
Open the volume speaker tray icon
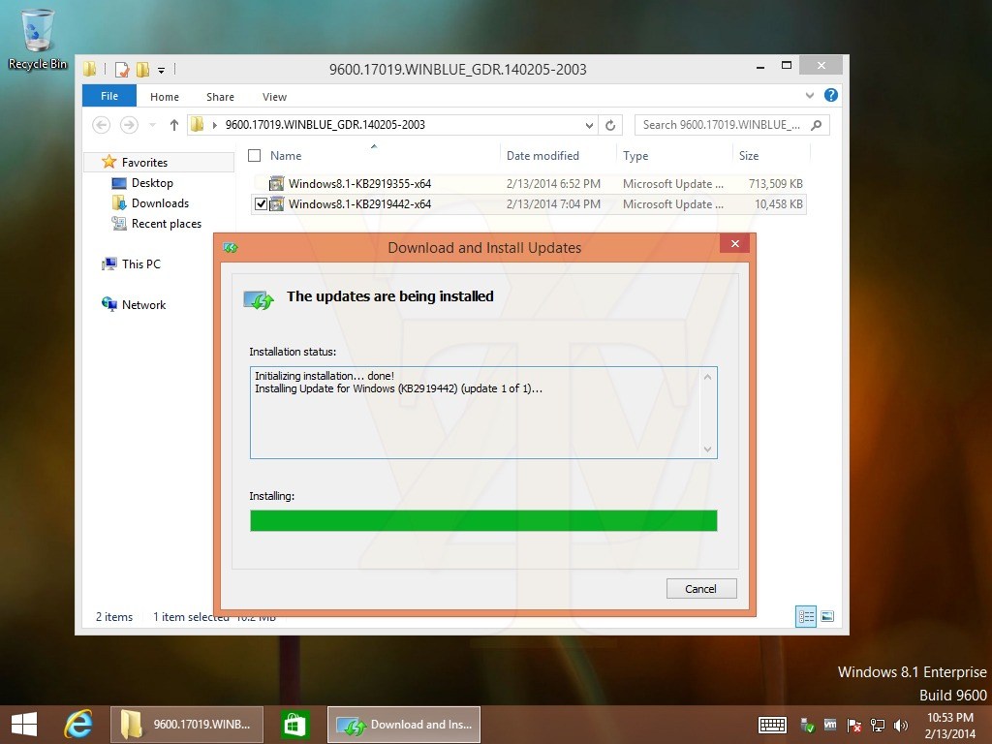click(x=900, y=725)
